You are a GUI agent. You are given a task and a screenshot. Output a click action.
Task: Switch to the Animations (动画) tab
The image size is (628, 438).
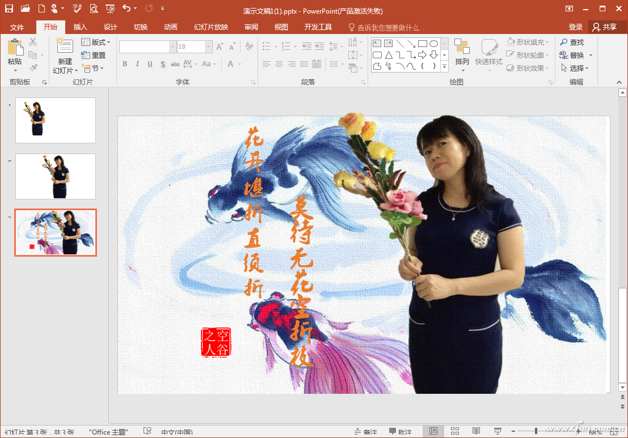pyautogui.click(x=171, y=27)
